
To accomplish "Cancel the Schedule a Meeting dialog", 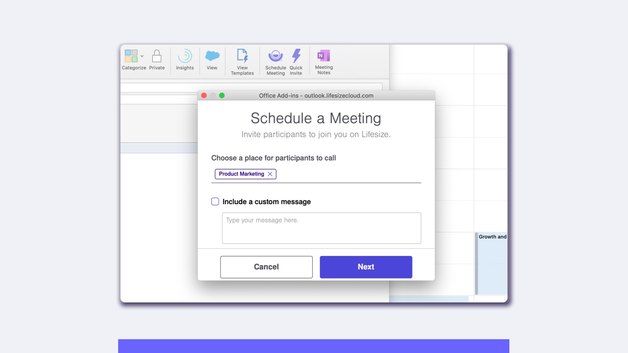I will [267, 267].
